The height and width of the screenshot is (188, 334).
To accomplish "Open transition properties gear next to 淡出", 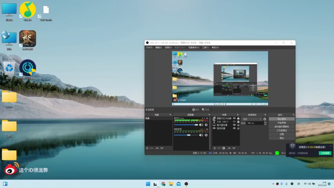I will 265,119.
